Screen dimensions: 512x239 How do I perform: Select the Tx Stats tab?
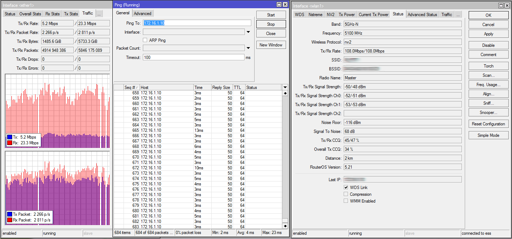[71, 14]
